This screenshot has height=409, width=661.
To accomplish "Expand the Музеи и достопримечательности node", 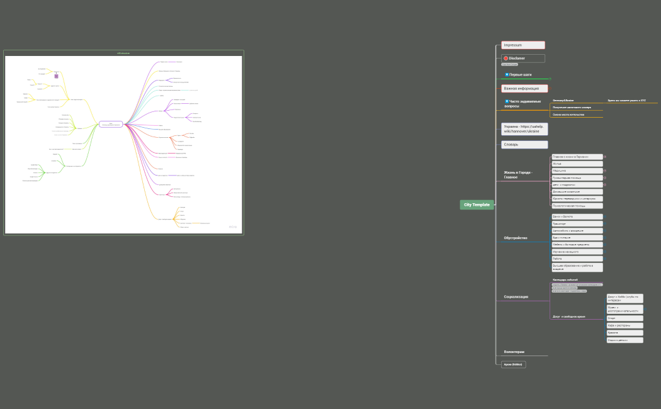I will click(x=645, y=308).
